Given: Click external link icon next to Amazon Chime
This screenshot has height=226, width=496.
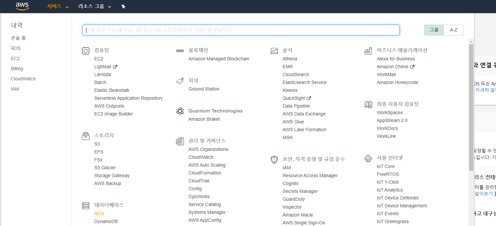Looking at the screenshot, I should 412,67.
